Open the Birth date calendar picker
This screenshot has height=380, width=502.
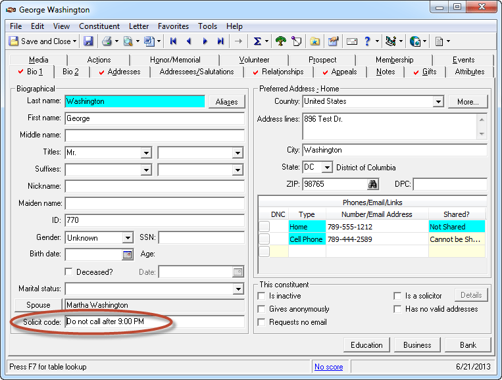128,254
